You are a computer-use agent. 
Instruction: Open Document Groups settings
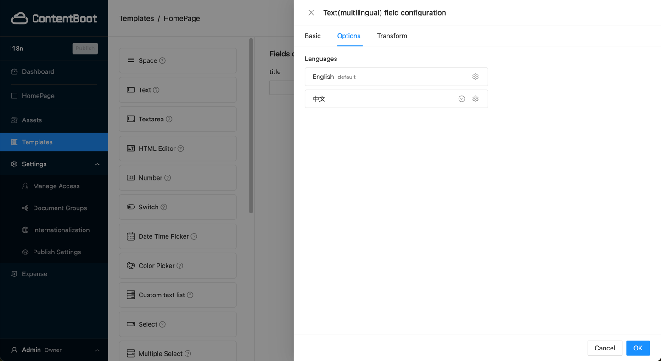click(54, 208)
